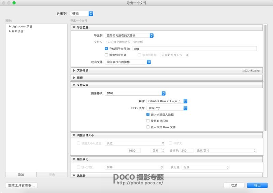Expand the 用户预设 tree item
Screen dimensions: 273x193
pyautogui.click(x=10, y=31)
